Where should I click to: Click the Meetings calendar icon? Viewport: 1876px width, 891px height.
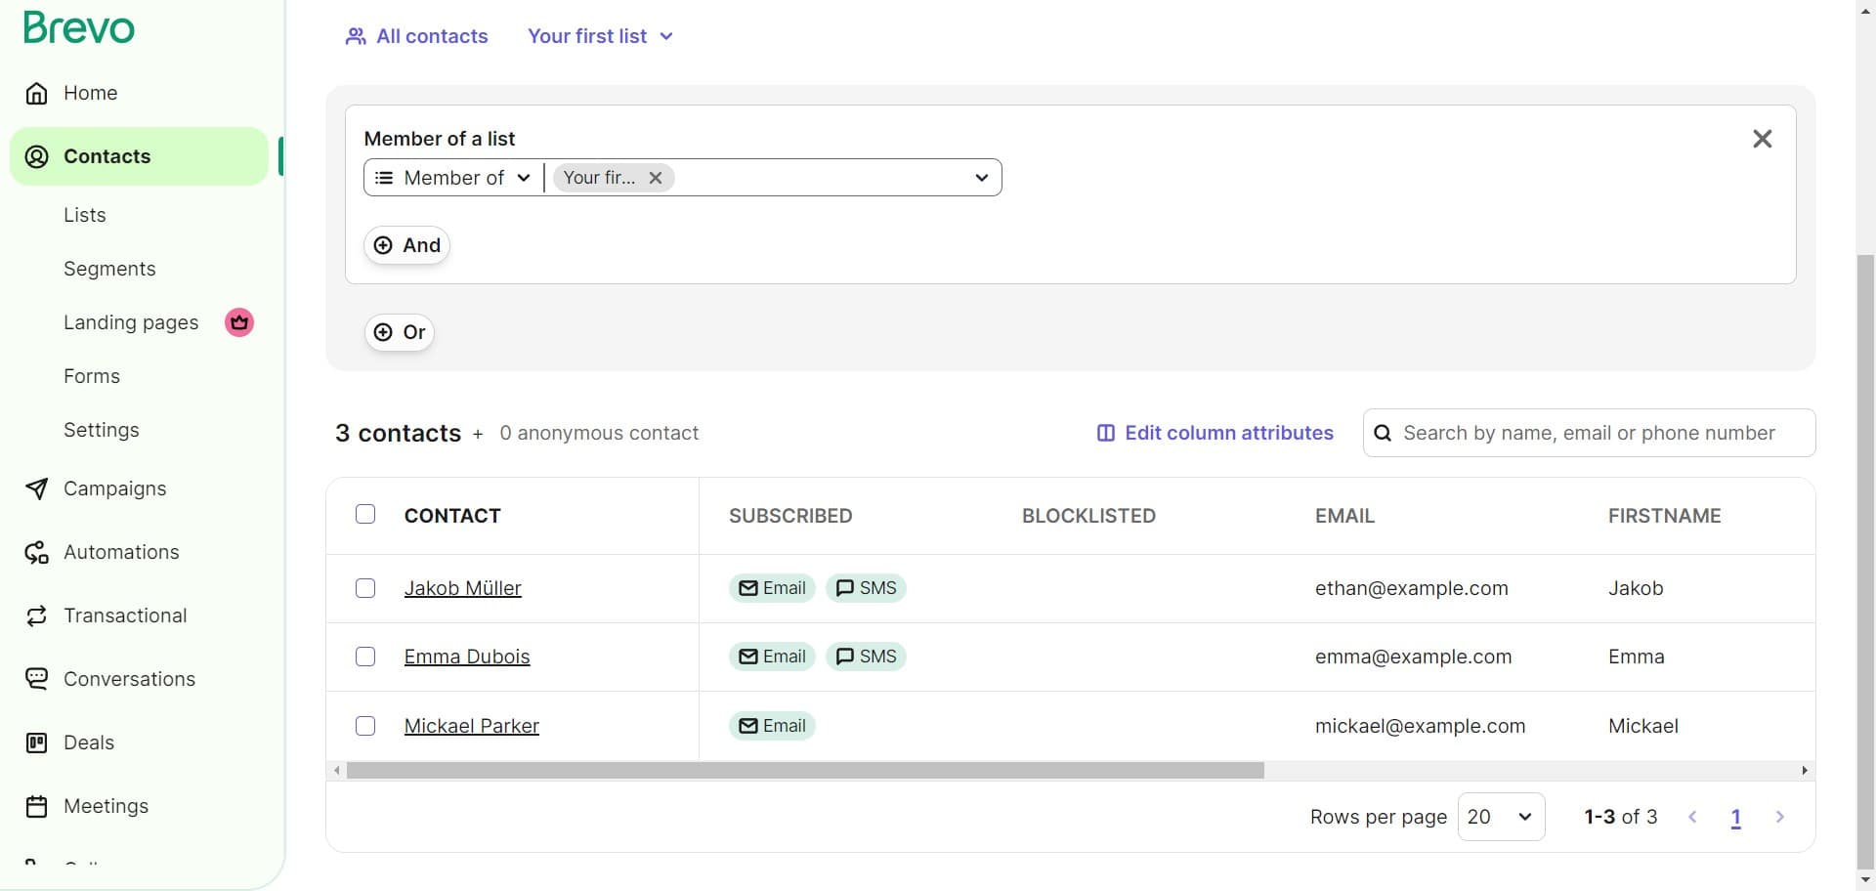click(37, 806)
